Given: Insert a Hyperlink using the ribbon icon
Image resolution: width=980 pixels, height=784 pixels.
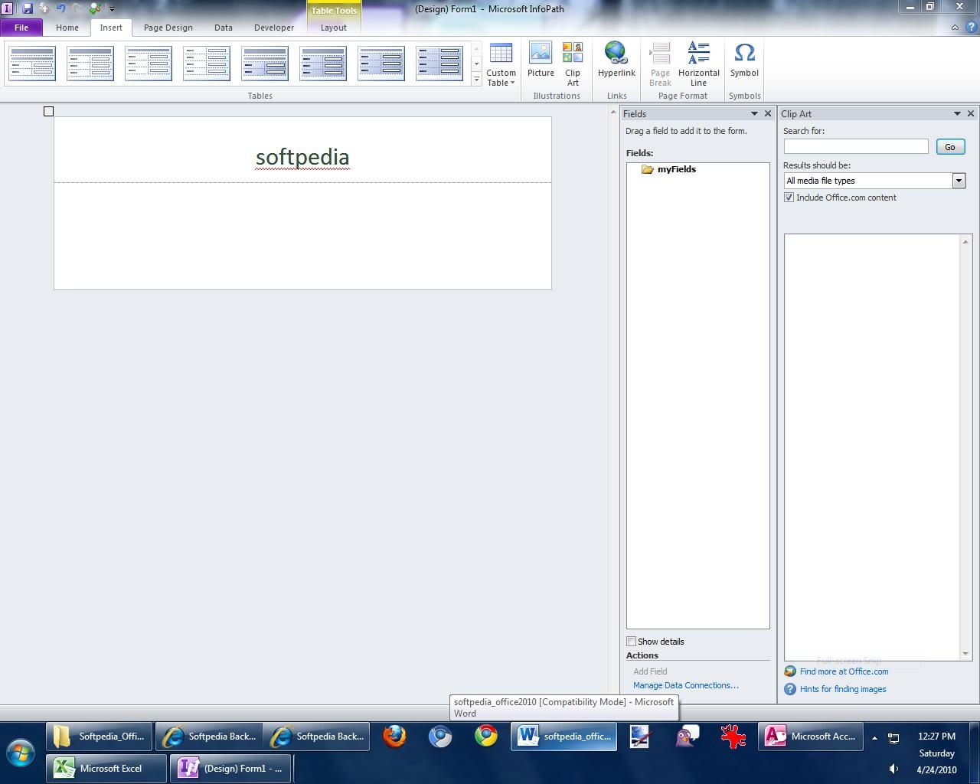Looking at the screenshot, I should [x=616, y=60].
